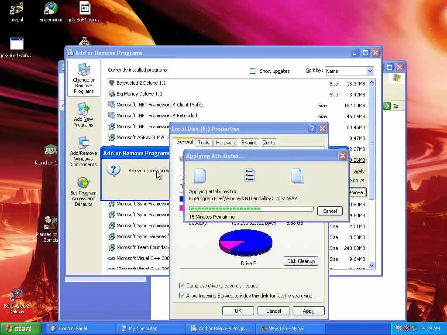Select Add New Programs in sidebar
Screen dimensions: 447x335
tap(83, 115)
